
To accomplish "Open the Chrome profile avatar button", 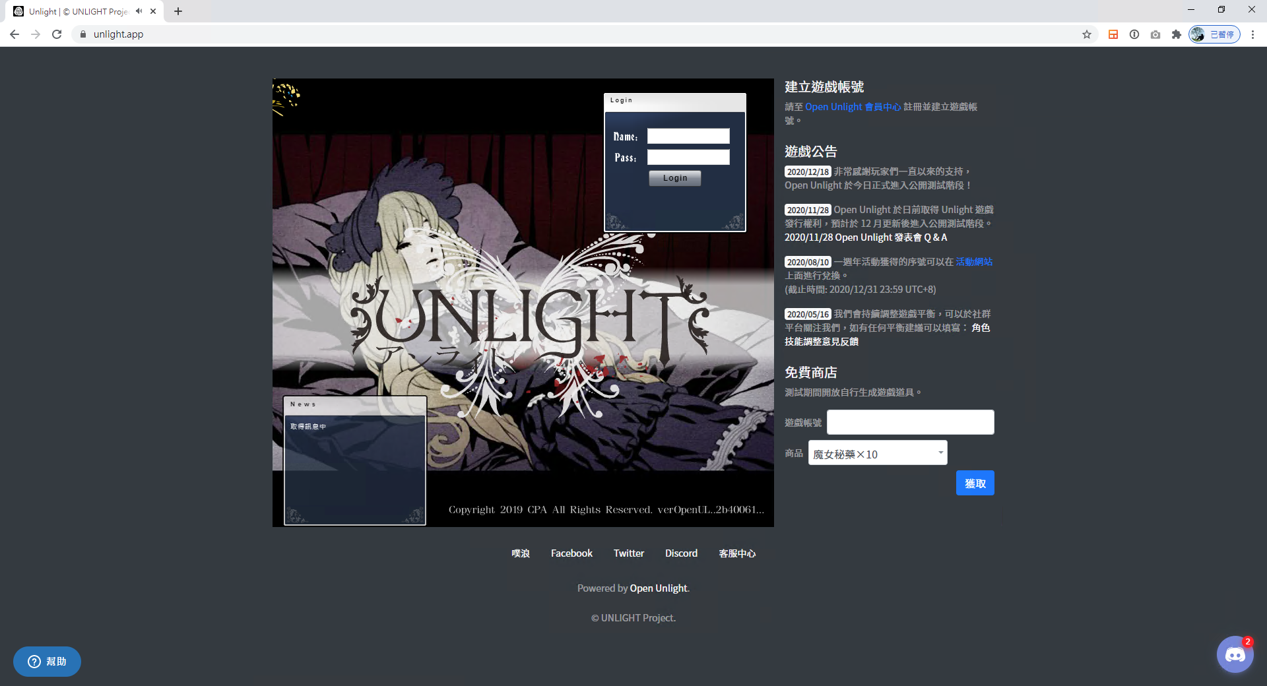I will (1215, 34).
